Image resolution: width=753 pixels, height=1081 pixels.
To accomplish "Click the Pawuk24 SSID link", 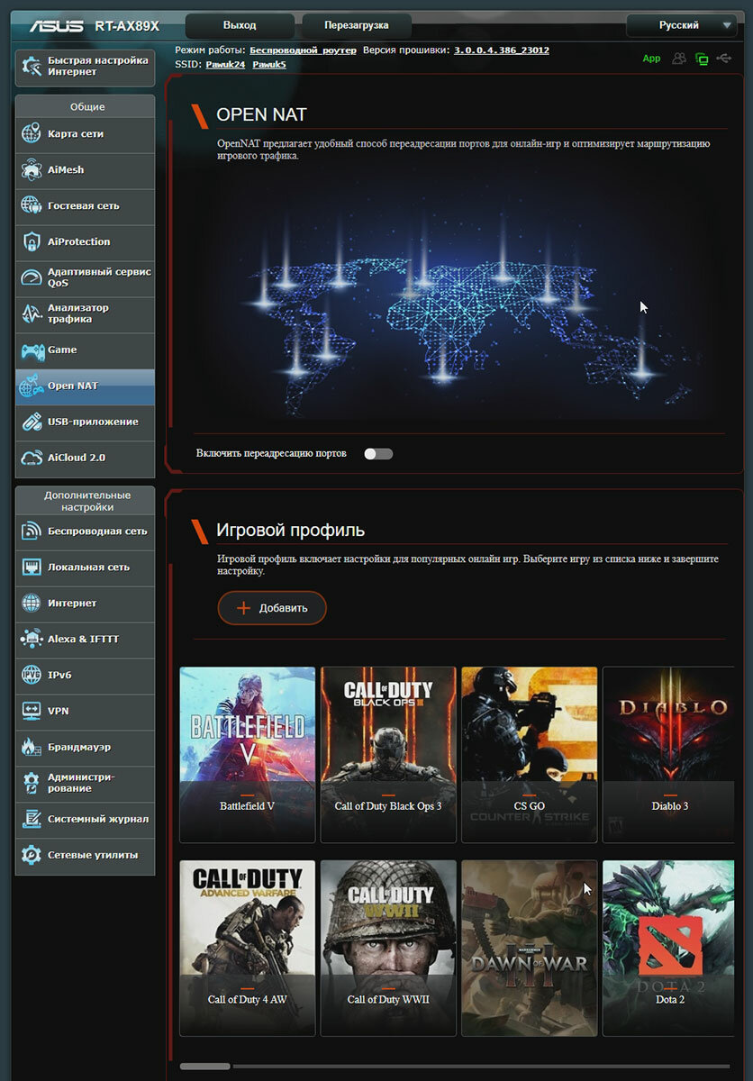I will 225,65.
